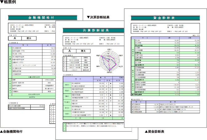Select the その他経費 row in 資金診断表
The height and width of the screenshot is (140, 207).
point(167,50)
